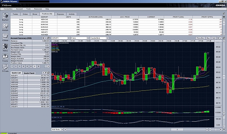Screen dimensions: 227x134
Task: Click the Price Box button
Action: point(200,38)
